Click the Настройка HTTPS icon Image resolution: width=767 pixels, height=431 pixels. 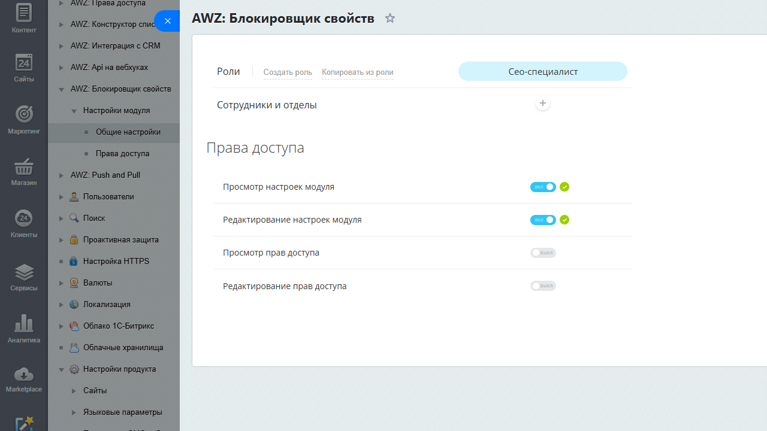(x=74, y=262)
